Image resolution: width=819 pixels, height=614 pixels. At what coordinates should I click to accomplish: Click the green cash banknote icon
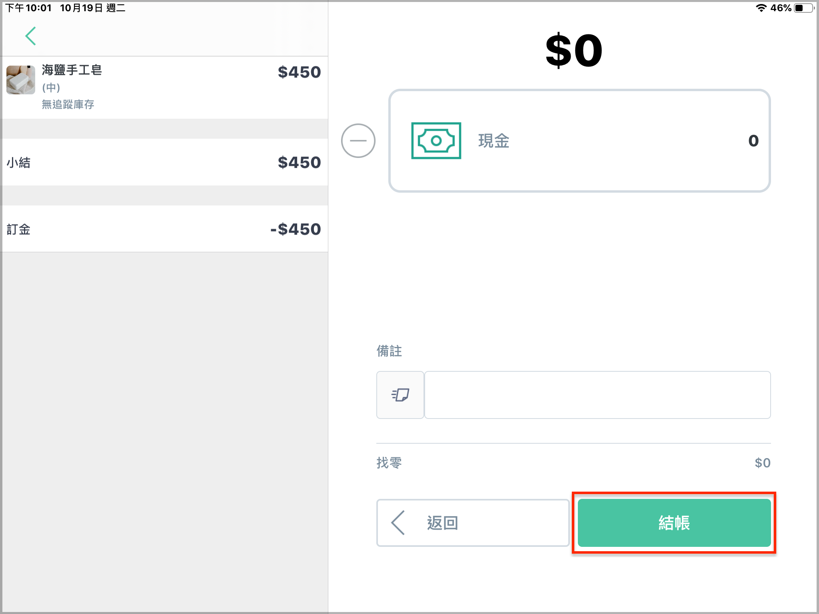coord(436,141)
